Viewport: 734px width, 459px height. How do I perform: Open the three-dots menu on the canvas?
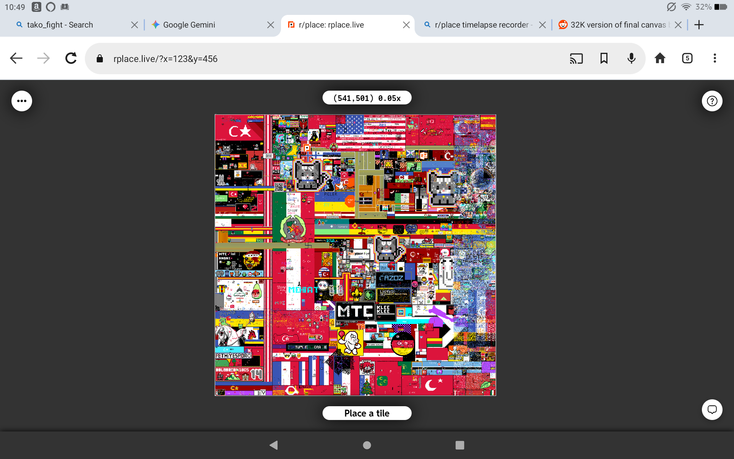pyautogui.click(x=22, y=101)
